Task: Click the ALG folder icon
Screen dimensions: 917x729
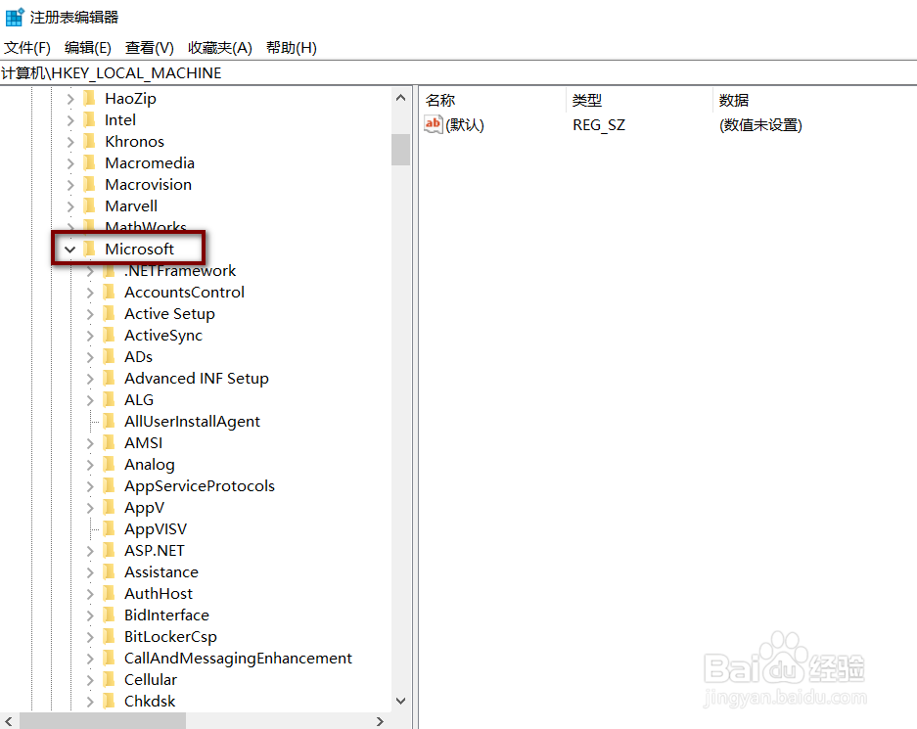Action: click(x=109, y=400)
